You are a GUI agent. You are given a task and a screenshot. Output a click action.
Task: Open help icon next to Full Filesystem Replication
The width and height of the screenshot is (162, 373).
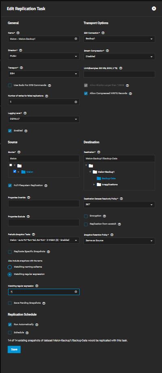tap(46, 186)
